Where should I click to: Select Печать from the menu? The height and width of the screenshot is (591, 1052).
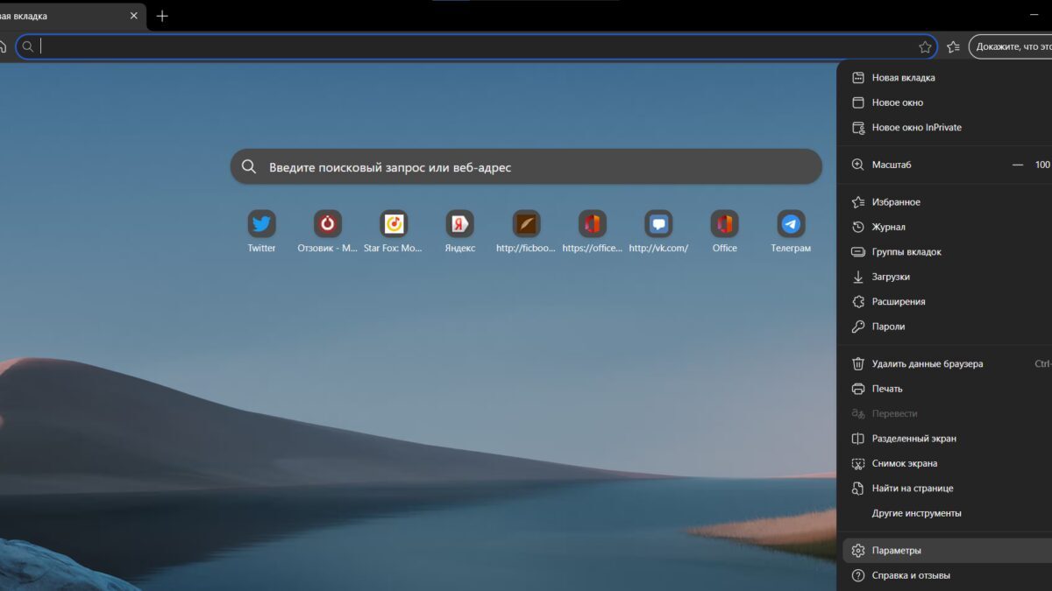tap(945, 389)
